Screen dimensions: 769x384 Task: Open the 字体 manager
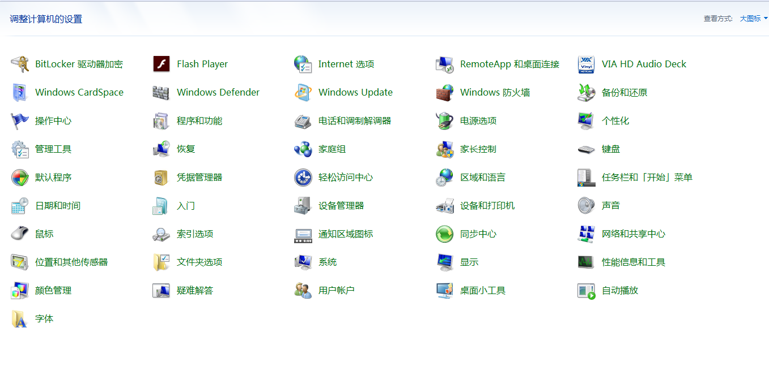point(44,318)
